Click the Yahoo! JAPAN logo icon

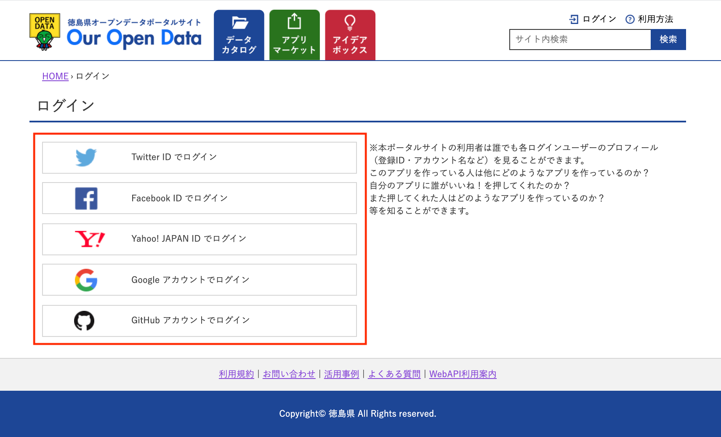pos(90,239)
